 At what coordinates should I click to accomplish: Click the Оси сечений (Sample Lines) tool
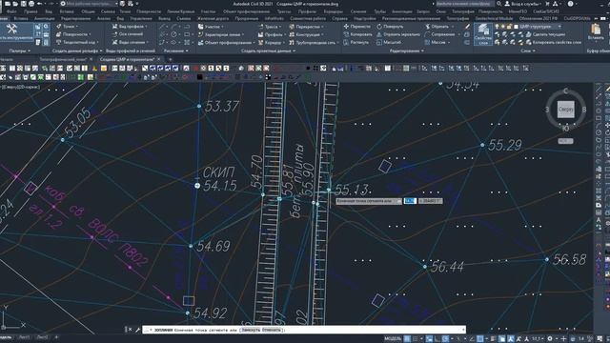coord(128,34)
